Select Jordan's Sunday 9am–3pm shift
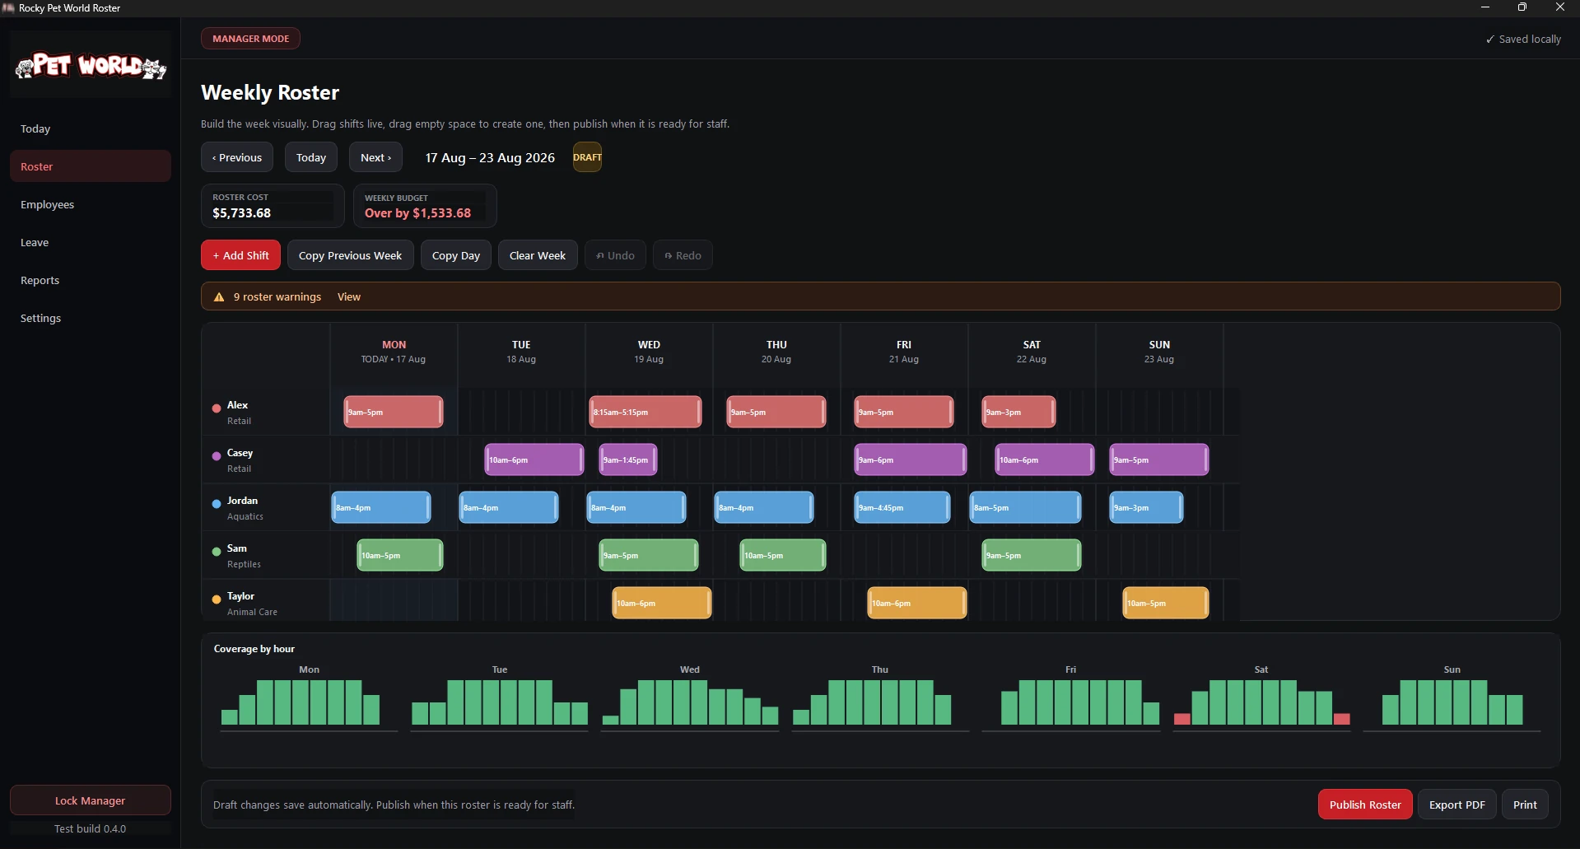Image resolution: width=1580 pixels, height=849 pixels. tap(1147, 507)
